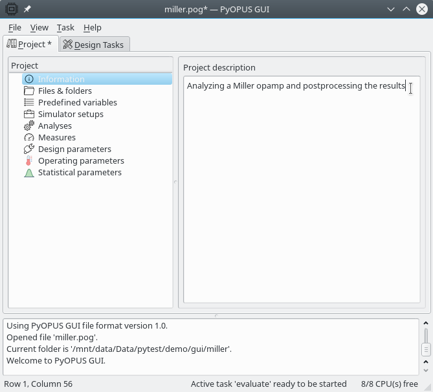Select the Project tab
The width and height of the screenshot is (433, 392).
pos(30,44)
